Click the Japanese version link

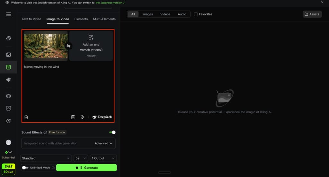[110, 3]
